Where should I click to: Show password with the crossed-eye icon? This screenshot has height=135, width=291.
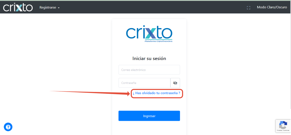pyautogui.click(x=175, y=83)
